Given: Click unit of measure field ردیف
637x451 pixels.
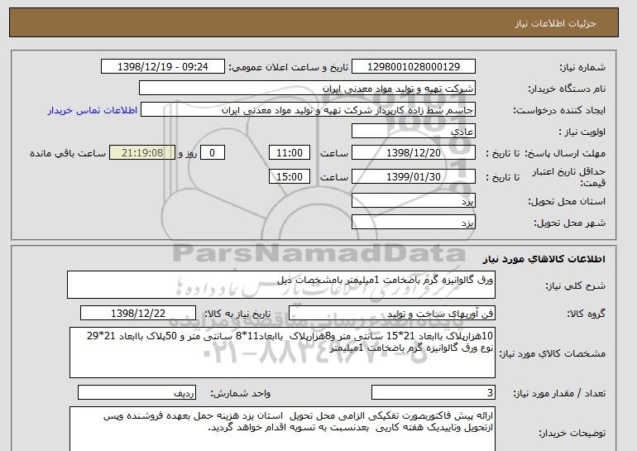Looking at the screenshot, I should coord(136,393).
